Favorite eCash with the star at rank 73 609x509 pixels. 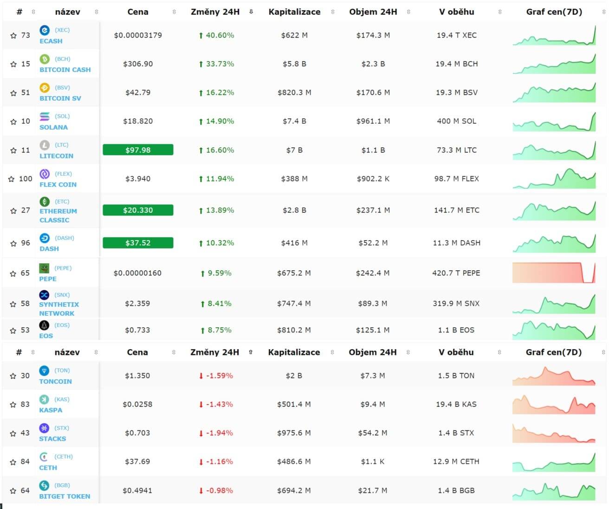tap(13, 35)
